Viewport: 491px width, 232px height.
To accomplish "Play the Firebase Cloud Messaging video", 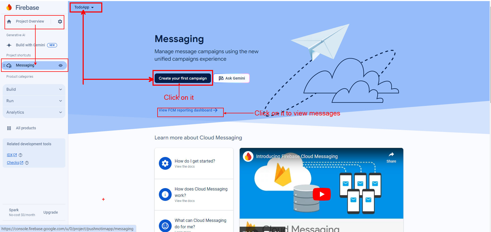I will [322, 194].
